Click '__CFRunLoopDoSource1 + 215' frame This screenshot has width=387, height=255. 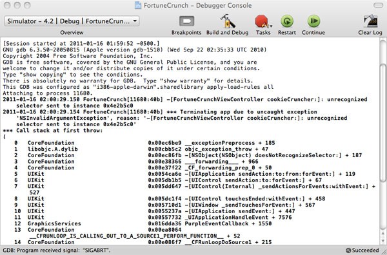coord(228,242)
